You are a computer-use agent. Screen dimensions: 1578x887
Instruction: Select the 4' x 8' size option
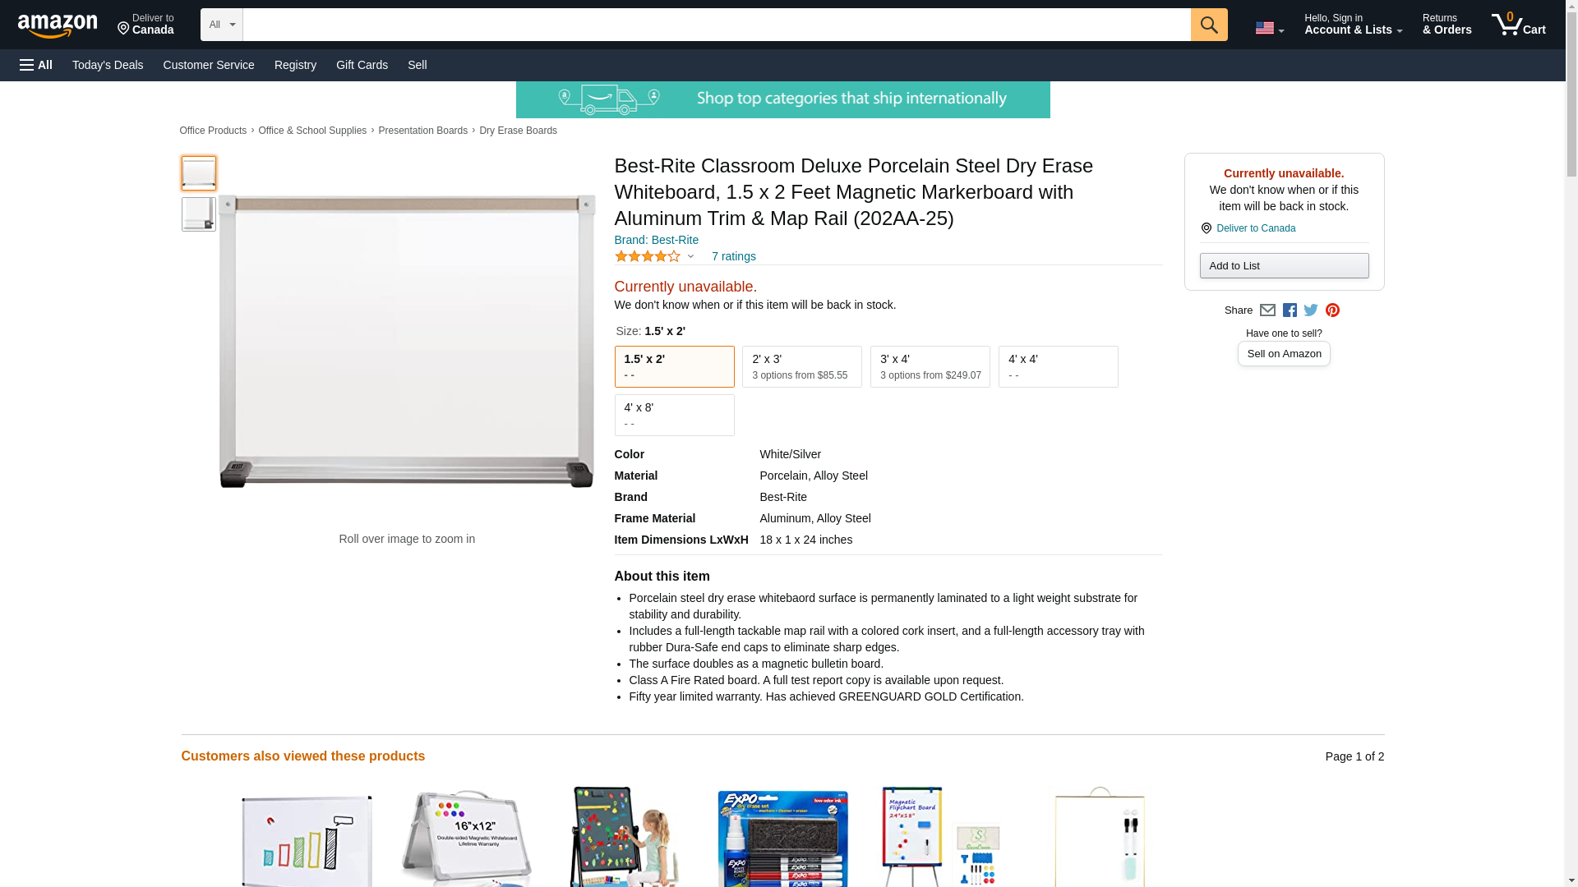point(674,415)
